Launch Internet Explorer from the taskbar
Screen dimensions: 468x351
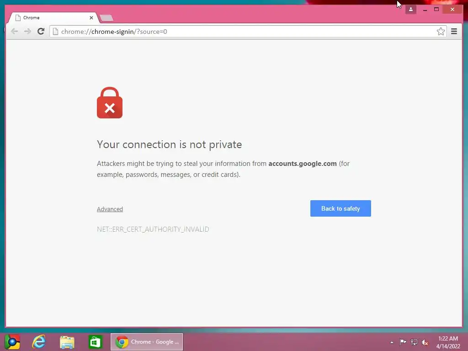39,342
